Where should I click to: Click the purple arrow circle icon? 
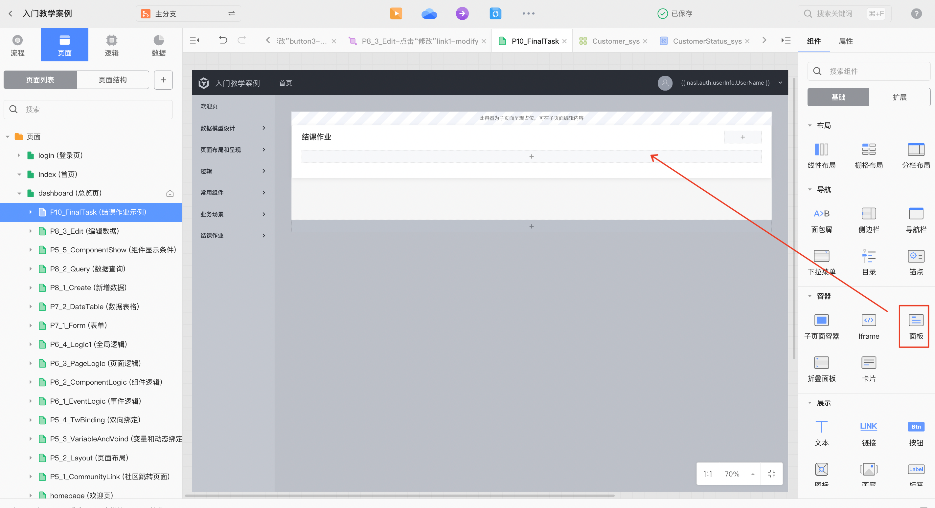(x=462, y=14)
